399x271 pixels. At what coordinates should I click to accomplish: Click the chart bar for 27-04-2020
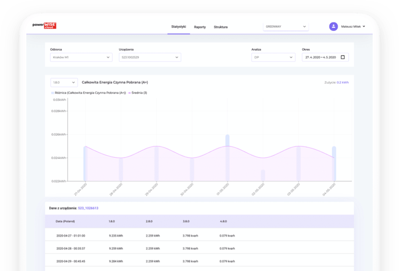[85, 164]
